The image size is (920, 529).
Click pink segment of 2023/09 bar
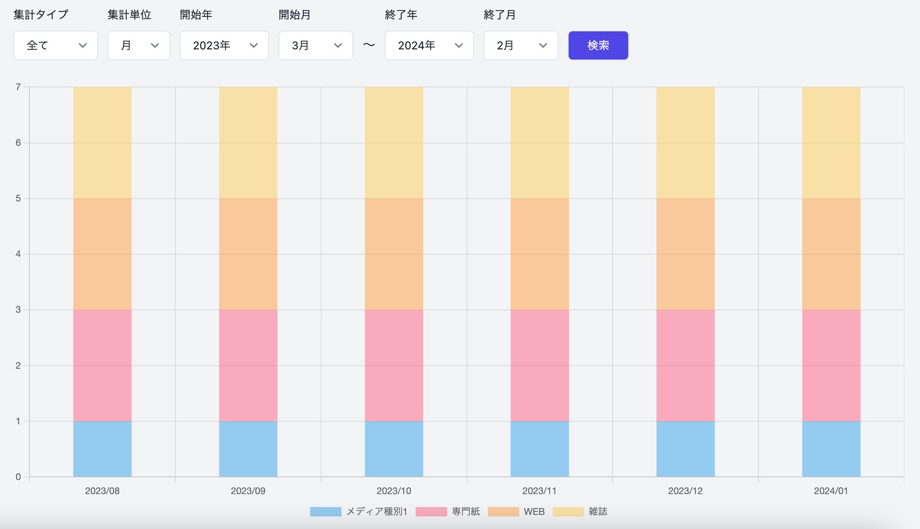[x=248, y=365]
